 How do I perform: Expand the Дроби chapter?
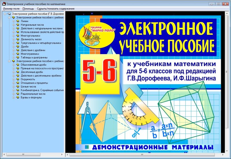click(14, 47)
